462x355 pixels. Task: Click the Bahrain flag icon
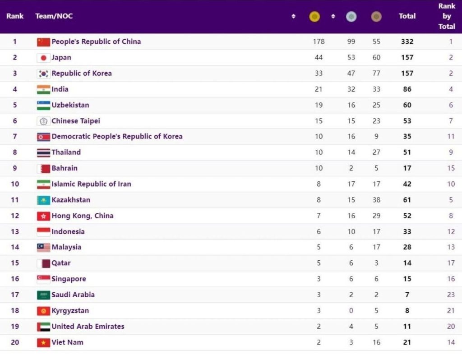tap(43, 168)
